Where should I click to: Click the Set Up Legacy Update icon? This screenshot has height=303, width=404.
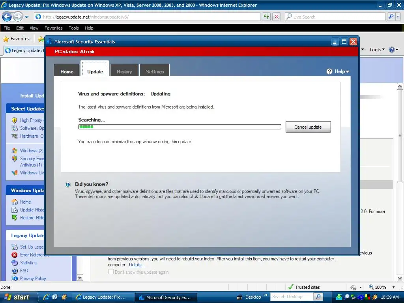click(15, 247)
